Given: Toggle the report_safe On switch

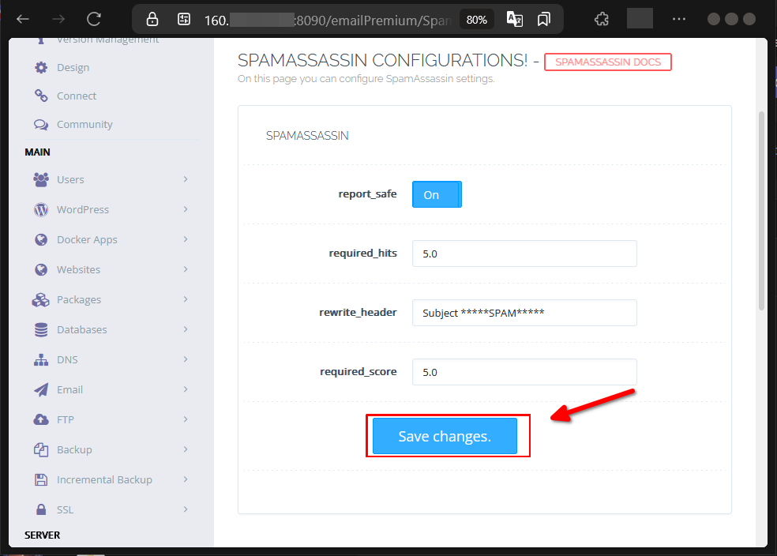Looking at the screenshot, I should 437,194.
